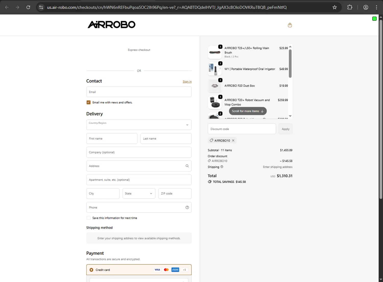Toggle Email me with news and offers
This screenshot has width=383, height=282.
(x=88, y=102)
